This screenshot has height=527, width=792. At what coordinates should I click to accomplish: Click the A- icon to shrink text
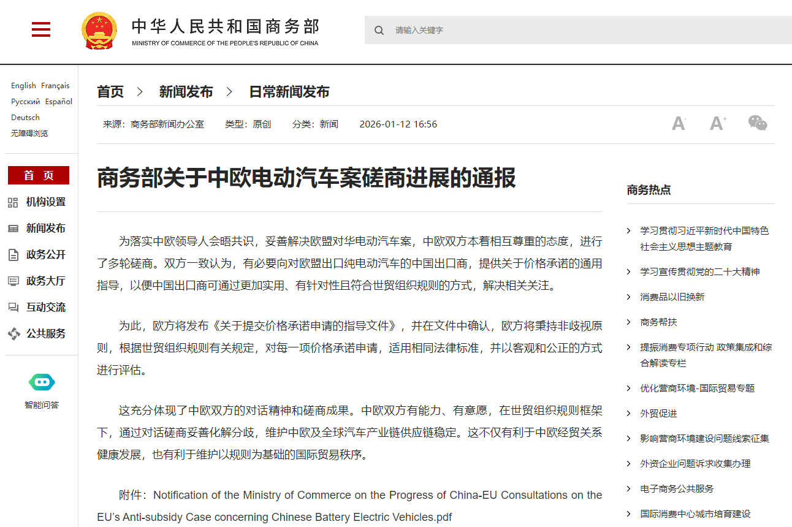[678, 123]
